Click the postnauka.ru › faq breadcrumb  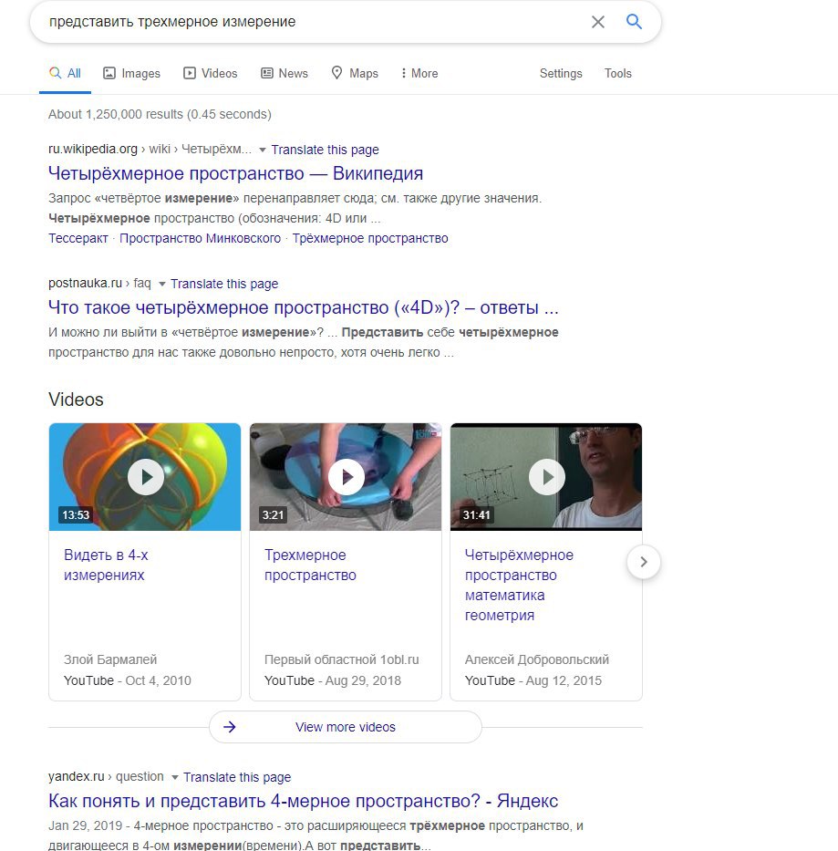point(100,284)
